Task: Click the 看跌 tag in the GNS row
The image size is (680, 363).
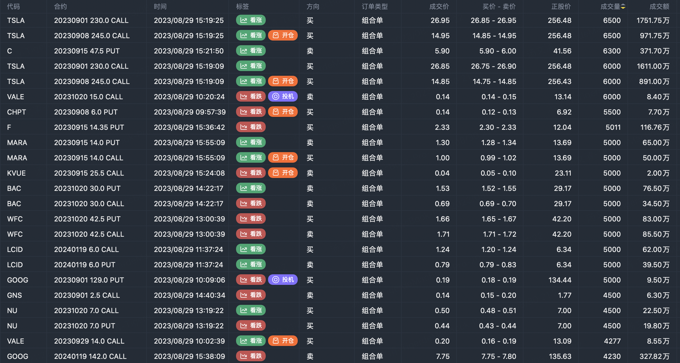Action: [251, 295]
